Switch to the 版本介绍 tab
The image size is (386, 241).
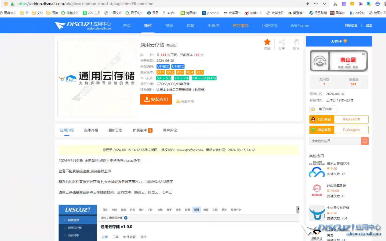click(x=91, y=130)
